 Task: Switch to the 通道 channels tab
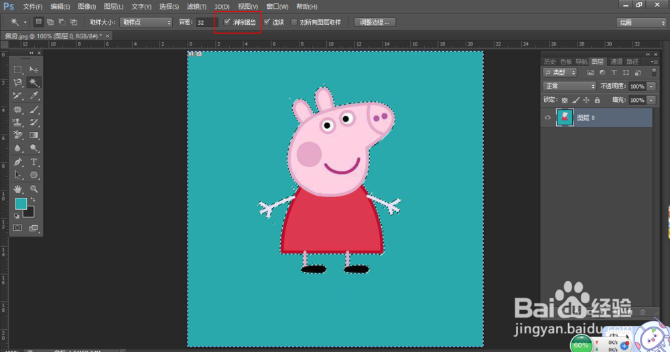(x=616, y=62)
